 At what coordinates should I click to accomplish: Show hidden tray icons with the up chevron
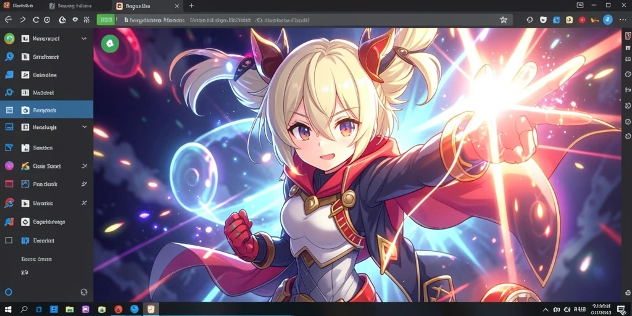(546, 310)
